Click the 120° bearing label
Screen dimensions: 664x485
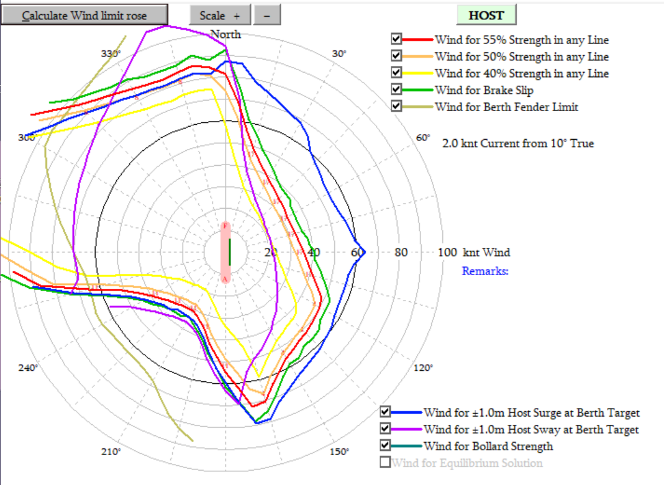pos(423,368)
